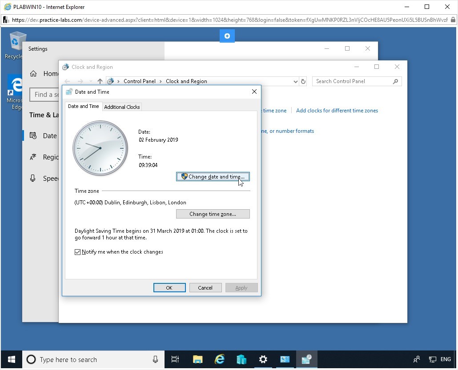Click the blue plus button atop the remote session
The height and width of the screenshot is (370, 458).
click(x=227, y=36)
